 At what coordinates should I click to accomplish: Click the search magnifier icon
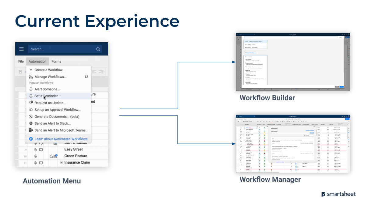[x=98, y=49]
